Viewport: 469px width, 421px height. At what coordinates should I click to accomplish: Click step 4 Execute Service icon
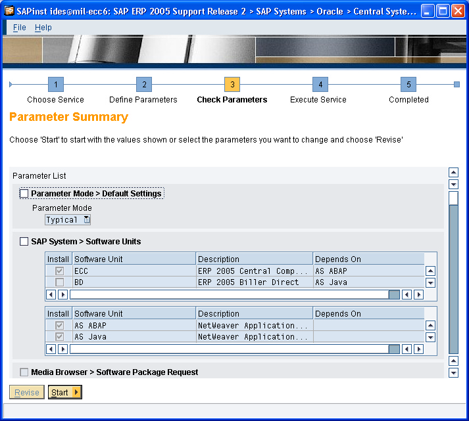click(319, 85)
